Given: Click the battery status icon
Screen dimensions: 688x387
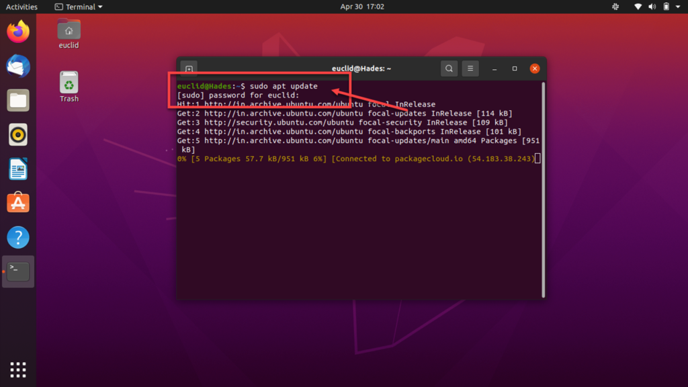Looking at the screenshot, I should [666, 7].
